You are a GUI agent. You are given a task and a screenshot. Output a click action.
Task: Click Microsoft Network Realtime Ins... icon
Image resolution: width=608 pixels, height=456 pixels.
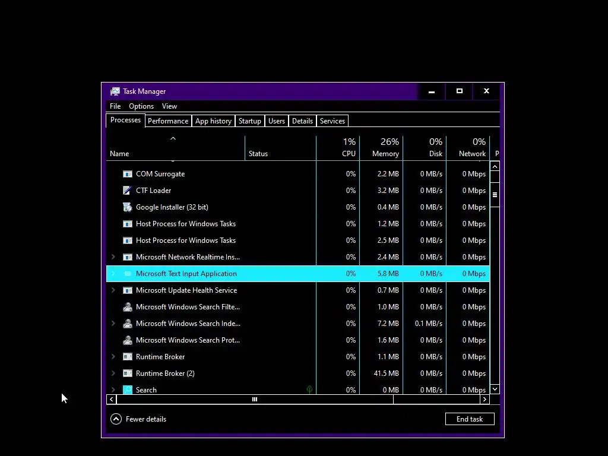(x=127, y=257)
